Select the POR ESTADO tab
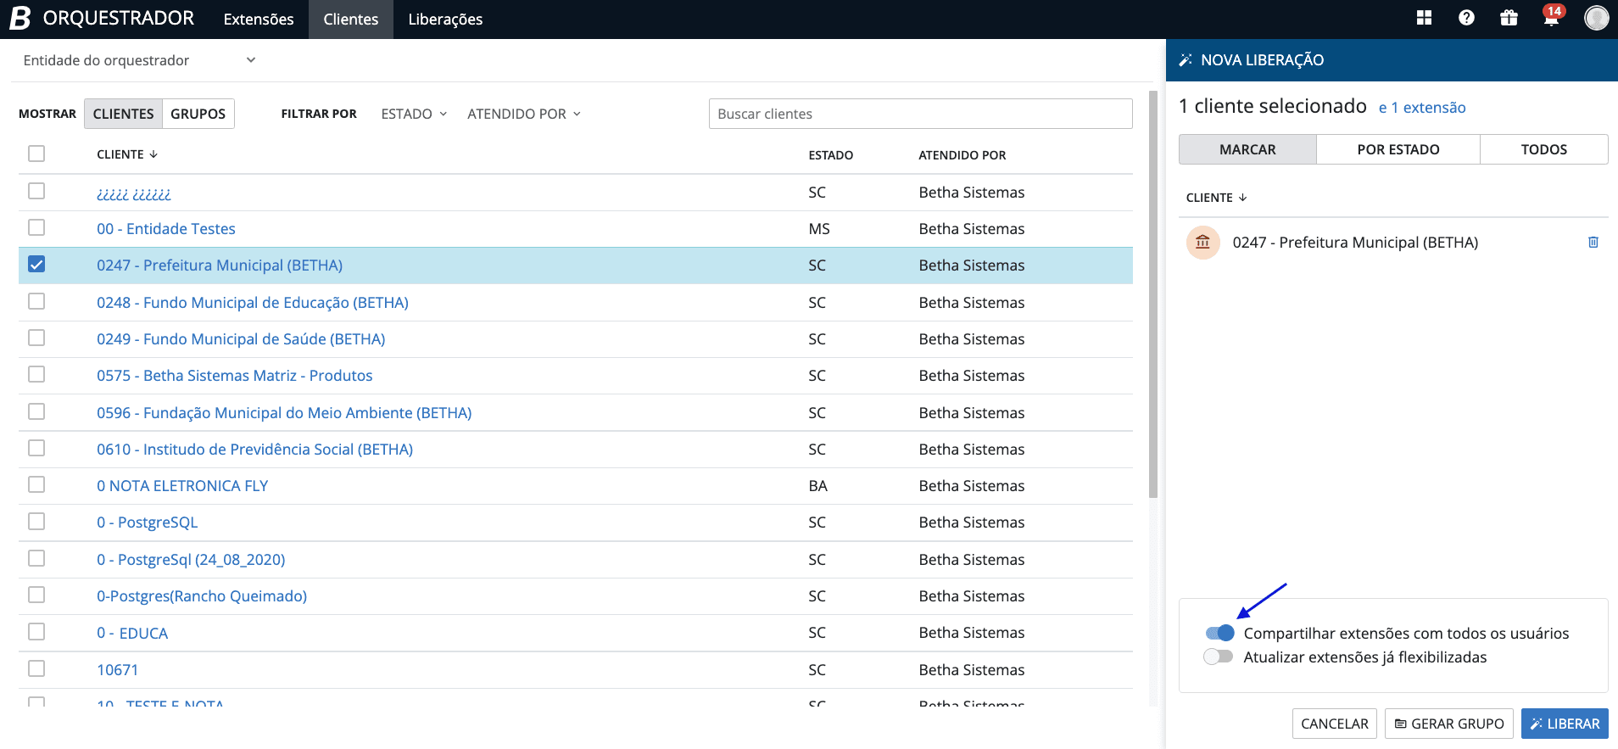Viewport: 1618px width, 749px height. [1398, 149]
